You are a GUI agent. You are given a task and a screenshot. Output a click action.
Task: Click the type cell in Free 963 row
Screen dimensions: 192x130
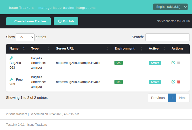(38, 82)
